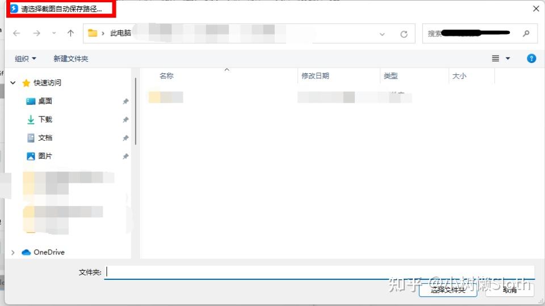Viewport: 545px width, 306px height.
Task: Expand address bar history chevron
Action: [x=382, y=34]
